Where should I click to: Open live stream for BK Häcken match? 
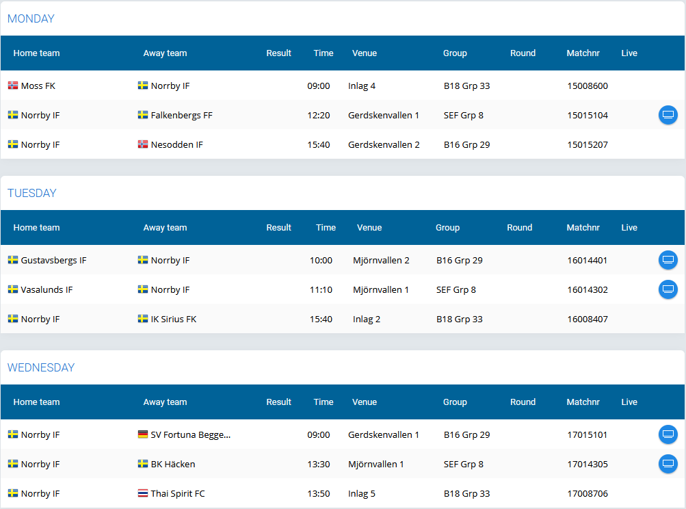[x=668, y=464]
